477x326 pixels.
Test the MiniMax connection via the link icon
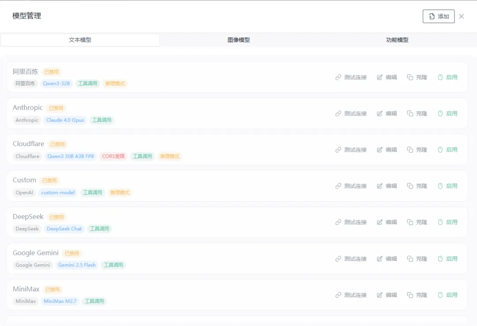pos(338,295)
